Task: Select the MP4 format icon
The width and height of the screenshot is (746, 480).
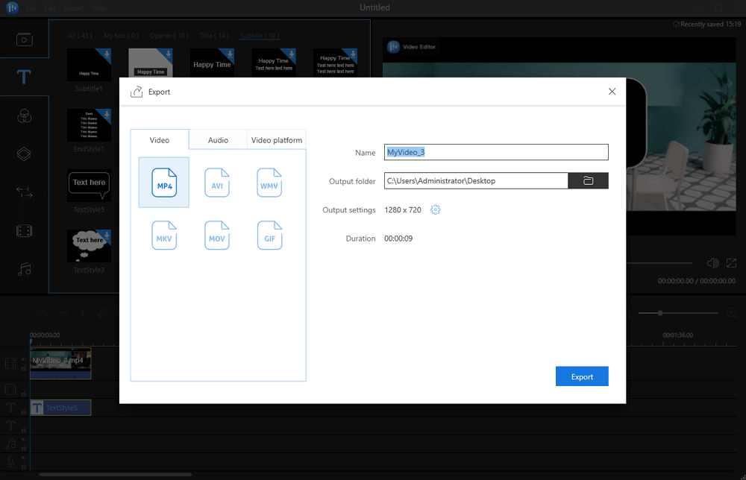Action: point(164,183)
